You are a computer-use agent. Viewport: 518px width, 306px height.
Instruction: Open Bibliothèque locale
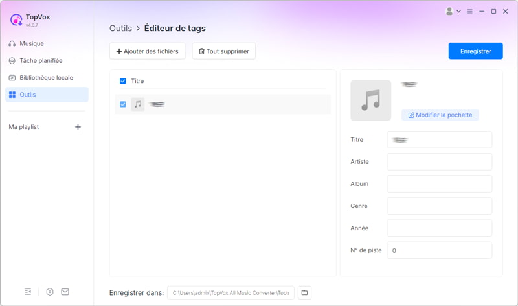click(45, 78)
